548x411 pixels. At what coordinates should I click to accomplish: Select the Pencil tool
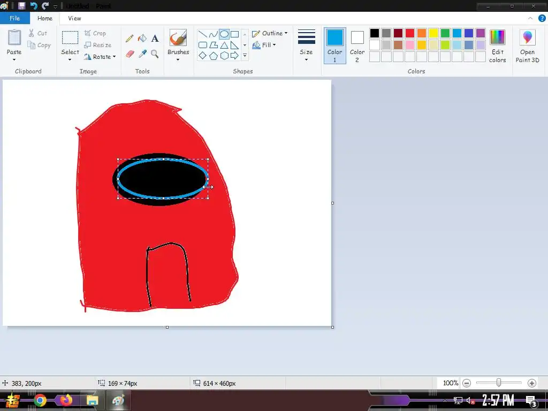tap(130, 38)
